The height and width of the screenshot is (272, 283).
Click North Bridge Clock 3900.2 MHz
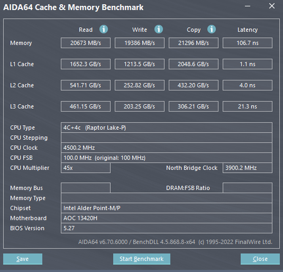(x=248, y=168)
